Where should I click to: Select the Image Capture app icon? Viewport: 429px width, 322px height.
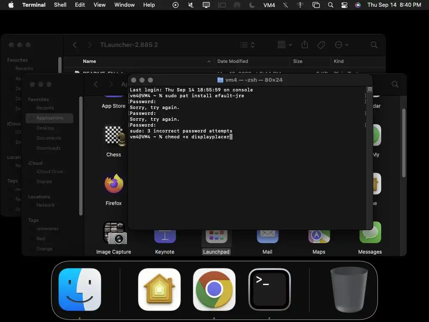tap(115, 233)
